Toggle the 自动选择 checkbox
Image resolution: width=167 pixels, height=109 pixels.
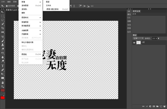tap(7, 5)
